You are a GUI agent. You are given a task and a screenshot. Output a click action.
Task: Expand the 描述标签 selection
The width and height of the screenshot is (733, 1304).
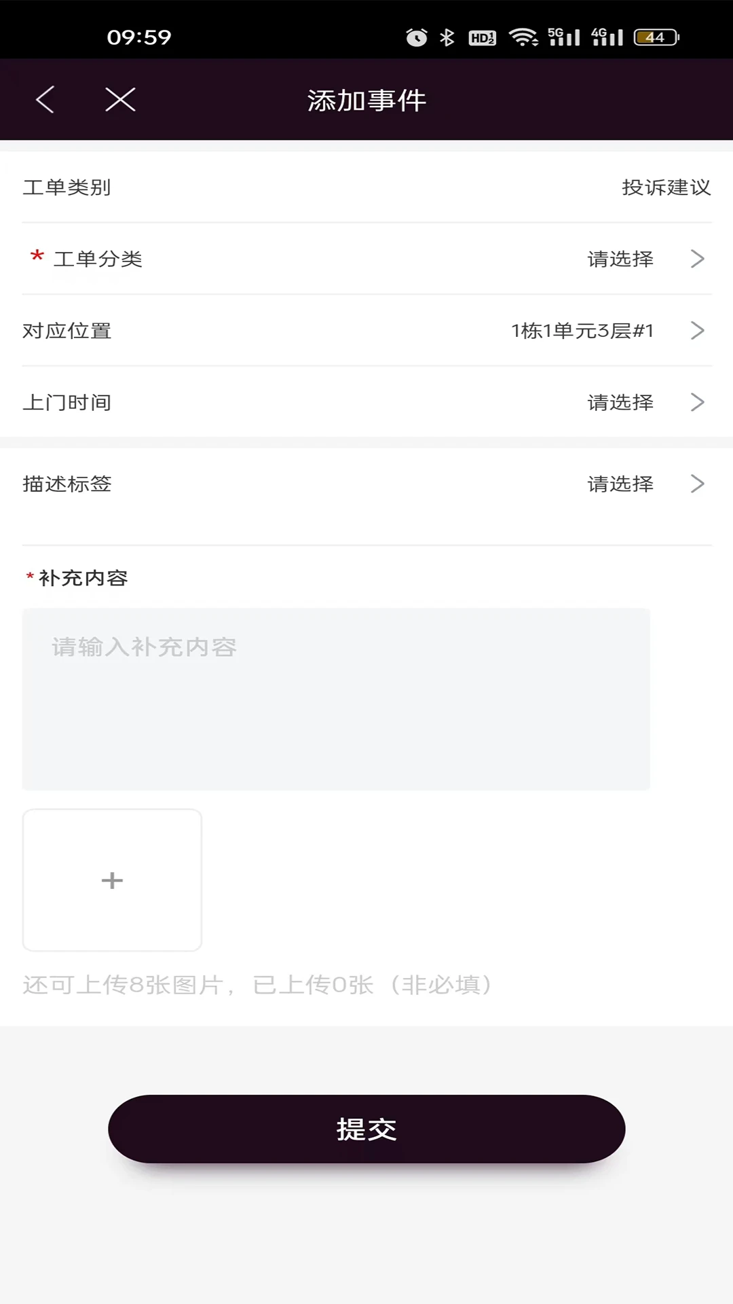pos(366,484)
